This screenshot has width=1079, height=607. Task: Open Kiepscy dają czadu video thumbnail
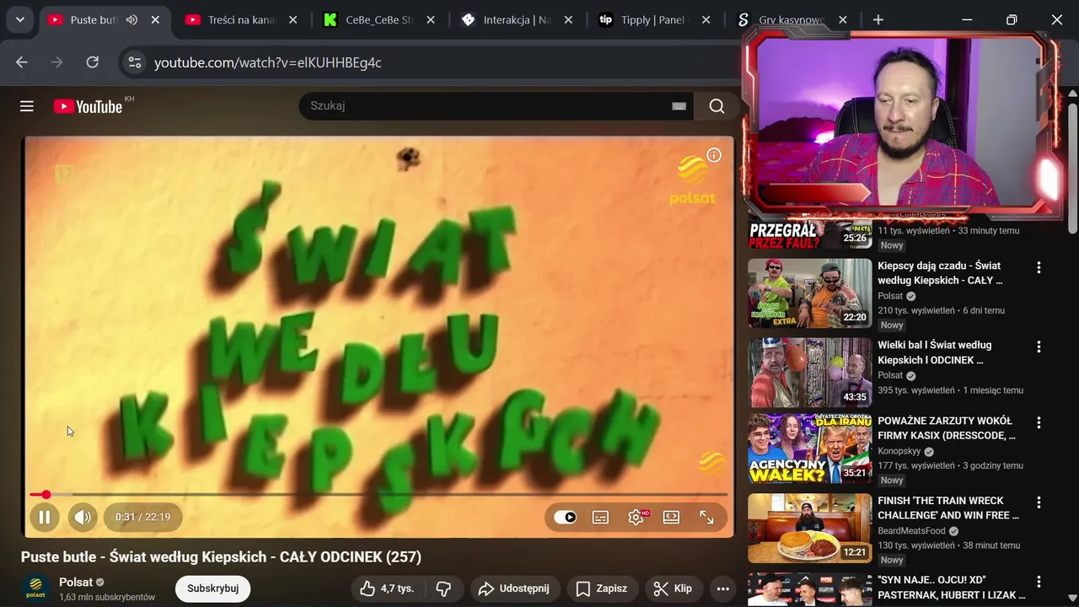coord(809,293)
